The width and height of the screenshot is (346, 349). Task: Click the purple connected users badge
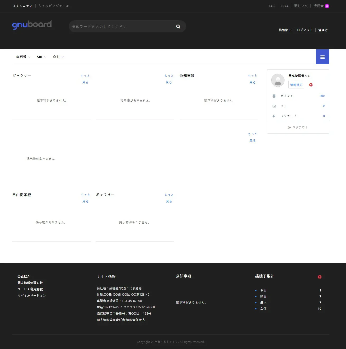click(x=327, y=6)
